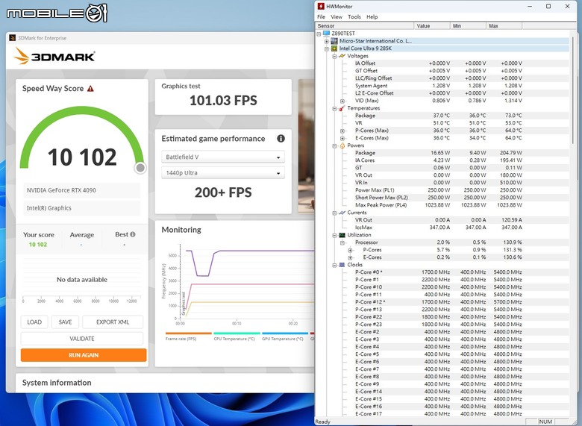Collapse the Z890TEST root node

tap(319, 34)
